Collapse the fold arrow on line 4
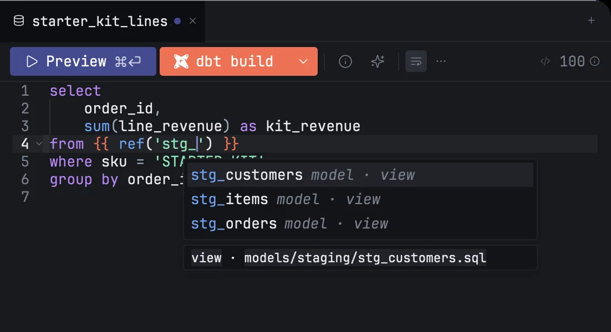This screenshot has width=611, height=332. (39, 144)
